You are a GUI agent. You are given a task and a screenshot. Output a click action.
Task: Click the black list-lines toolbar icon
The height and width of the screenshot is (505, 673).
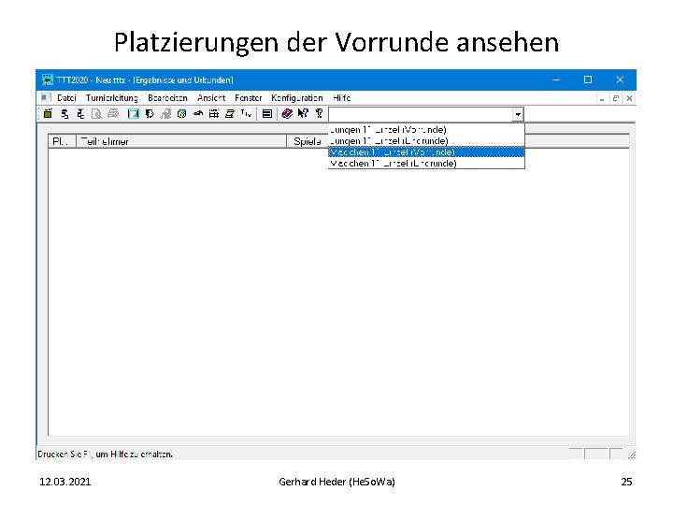tap(267, 114)
